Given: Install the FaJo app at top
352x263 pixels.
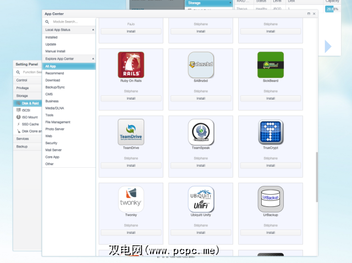Looking at the screenshot, I should (x=131, y=31).
